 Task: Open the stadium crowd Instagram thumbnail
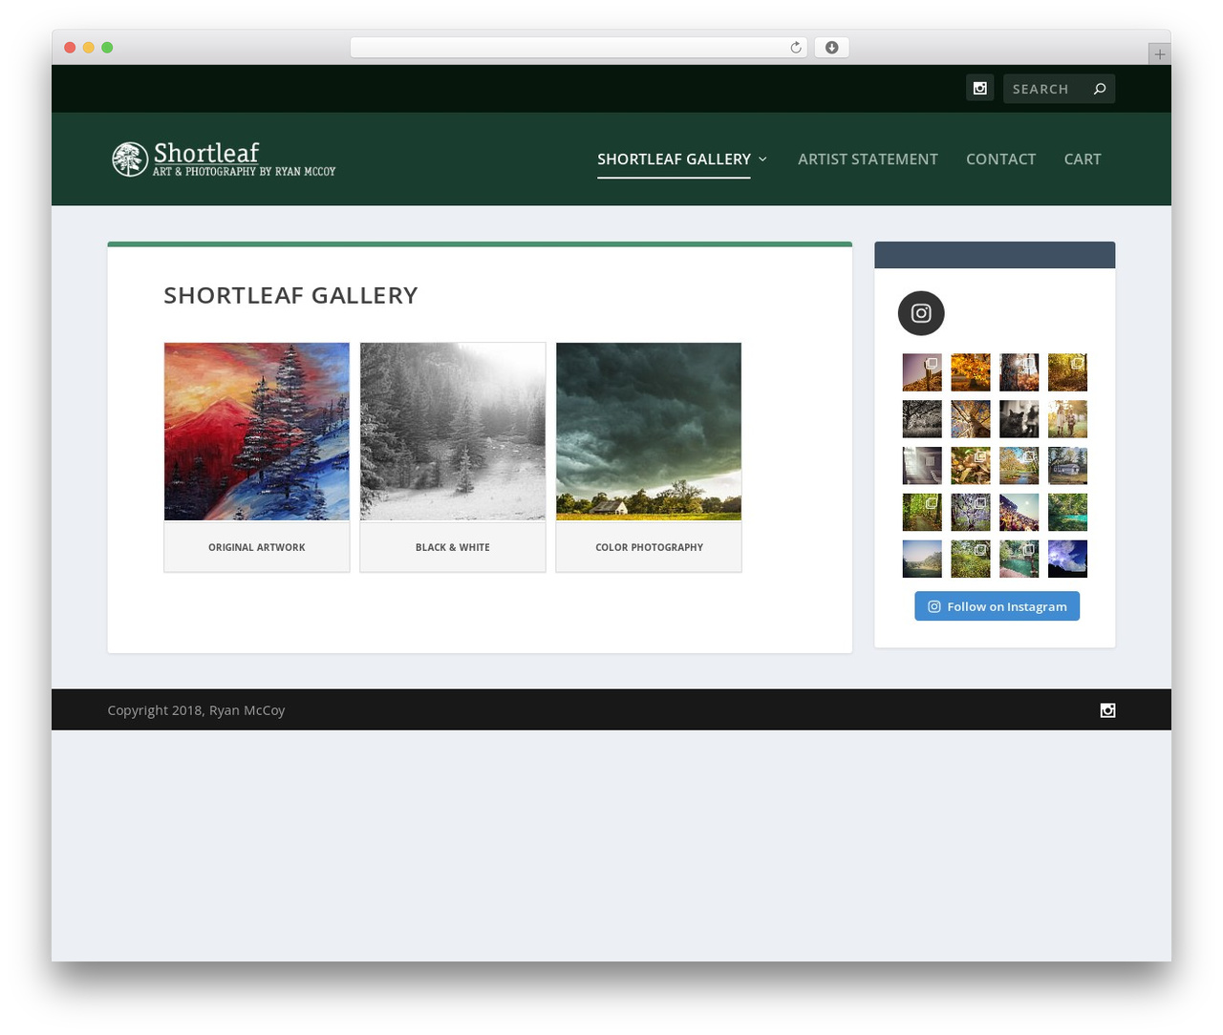[x=1019, y=513]
